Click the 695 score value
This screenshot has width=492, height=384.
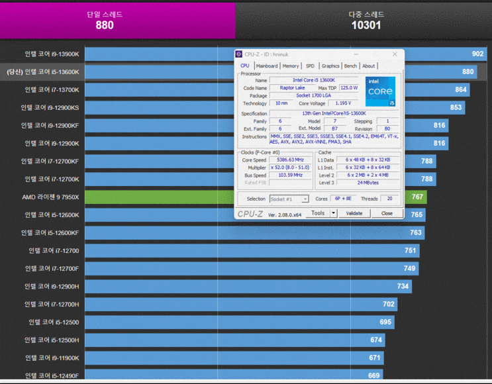click(385, 322)
